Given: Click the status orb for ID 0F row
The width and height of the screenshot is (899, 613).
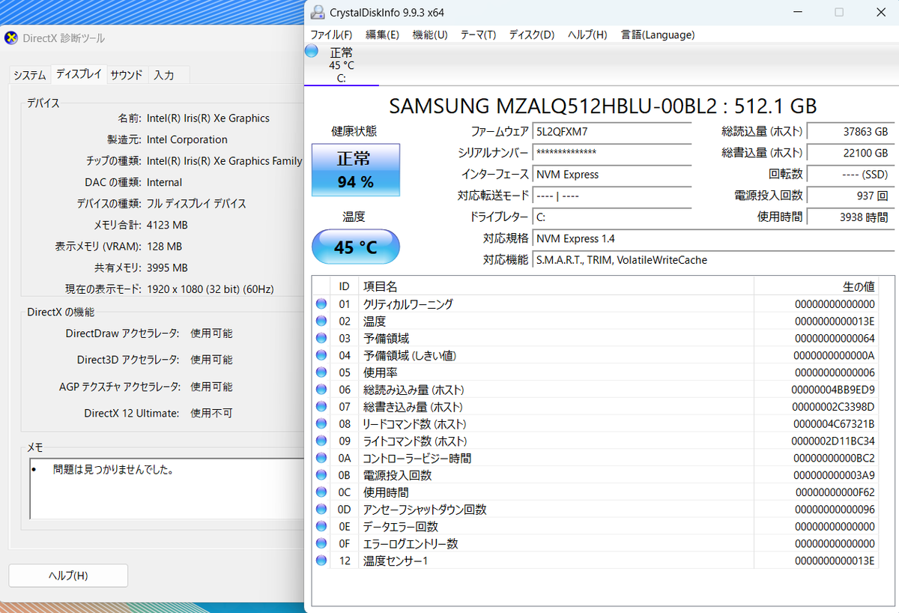Looking at the screenshot, I should tap(321, 543).
